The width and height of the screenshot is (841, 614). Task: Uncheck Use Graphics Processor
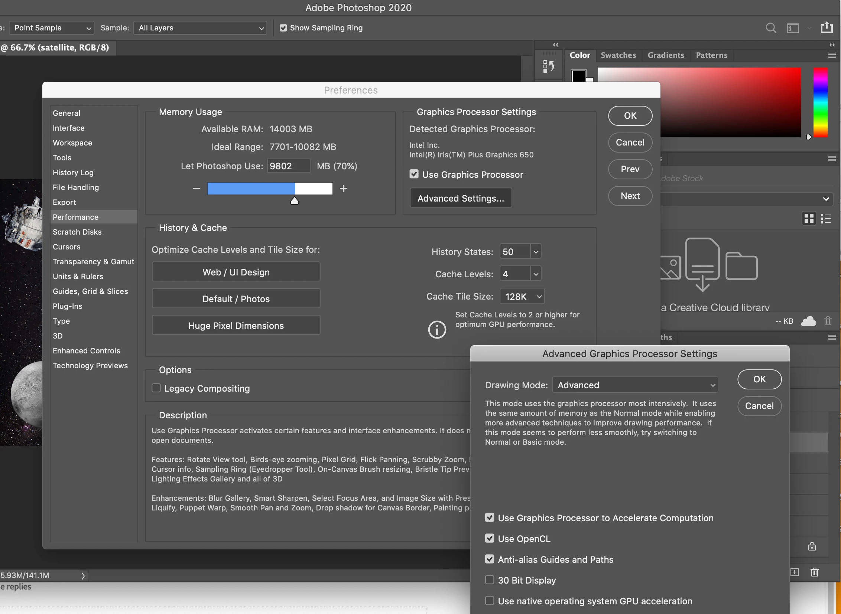click(x=414, y=174)
